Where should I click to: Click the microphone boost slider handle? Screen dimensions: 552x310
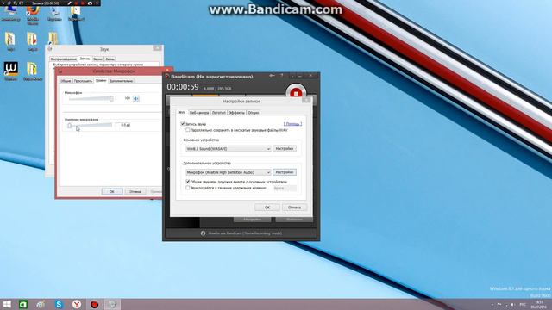point(69,125)
